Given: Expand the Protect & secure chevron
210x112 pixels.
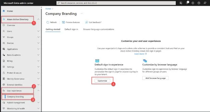Looking at the screenshot, I should coord(38,73).
